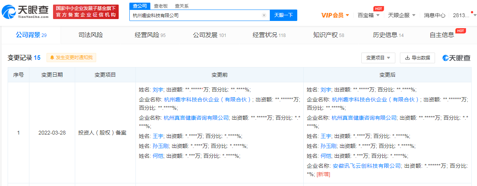This screenshot has height=186, width=477.
Task: Expand the 百宝箱 dropdown menu
Action: (369, 15)
